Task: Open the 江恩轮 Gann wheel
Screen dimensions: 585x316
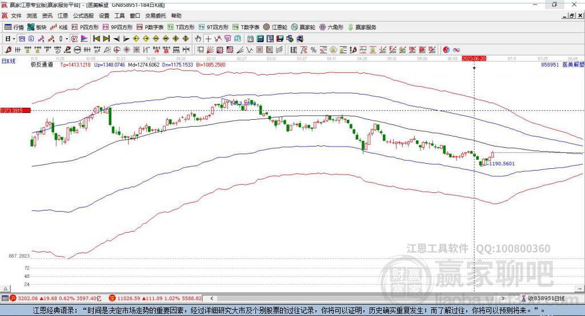Action: (275, 27)
